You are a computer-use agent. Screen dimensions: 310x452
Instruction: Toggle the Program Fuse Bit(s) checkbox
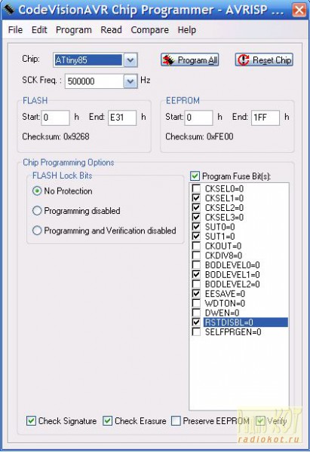coord(195,176)
